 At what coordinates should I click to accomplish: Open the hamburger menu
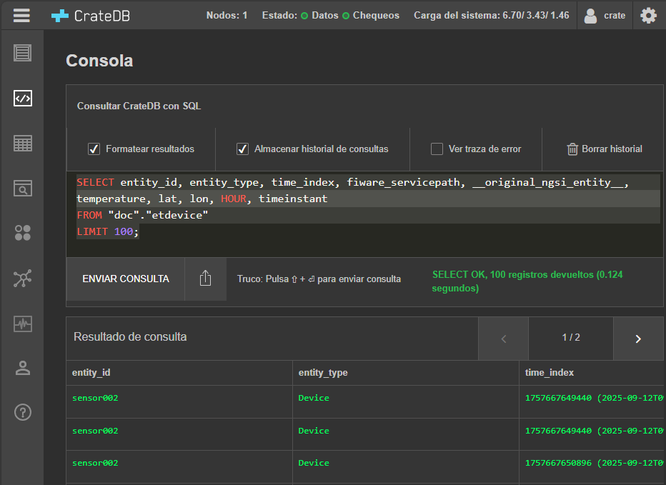tap(22, 15)
